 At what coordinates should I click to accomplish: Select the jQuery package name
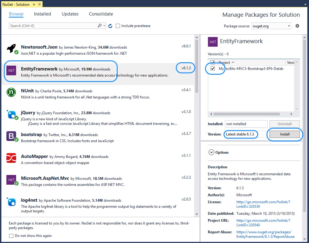28,113
